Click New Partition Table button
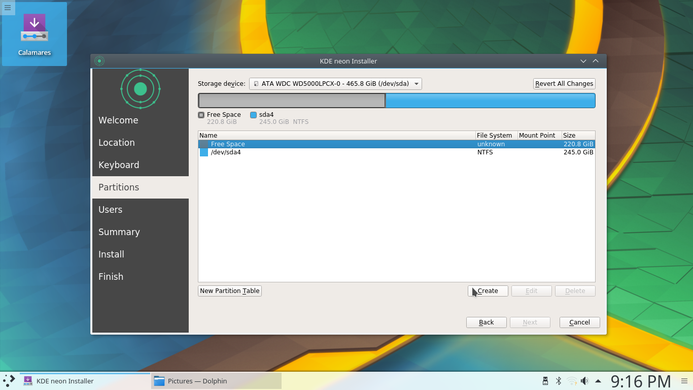The height and width of the screenshot is (390, 693). 230,291
